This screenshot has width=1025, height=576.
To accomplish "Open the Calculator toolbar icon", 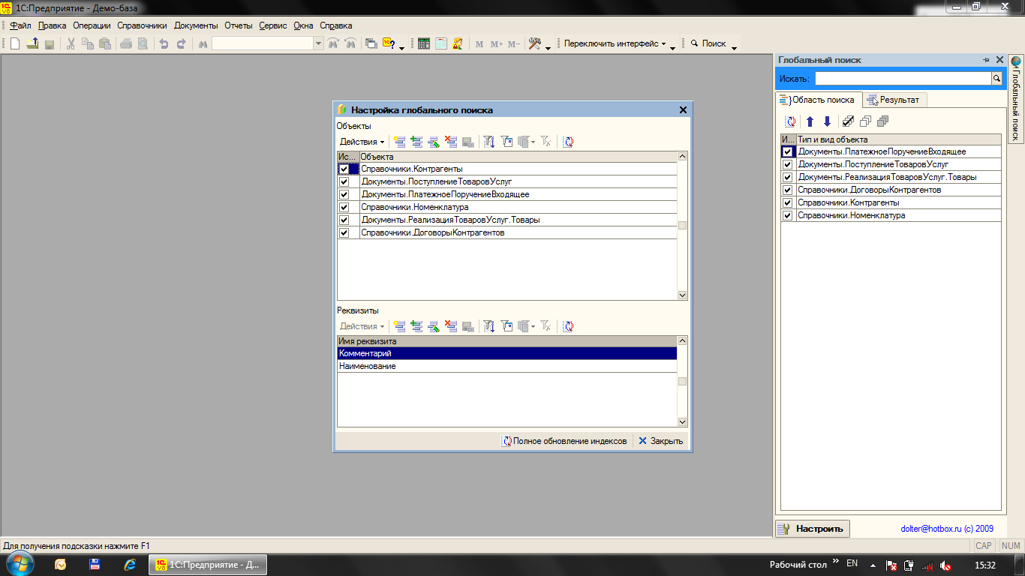I will 424,43.
